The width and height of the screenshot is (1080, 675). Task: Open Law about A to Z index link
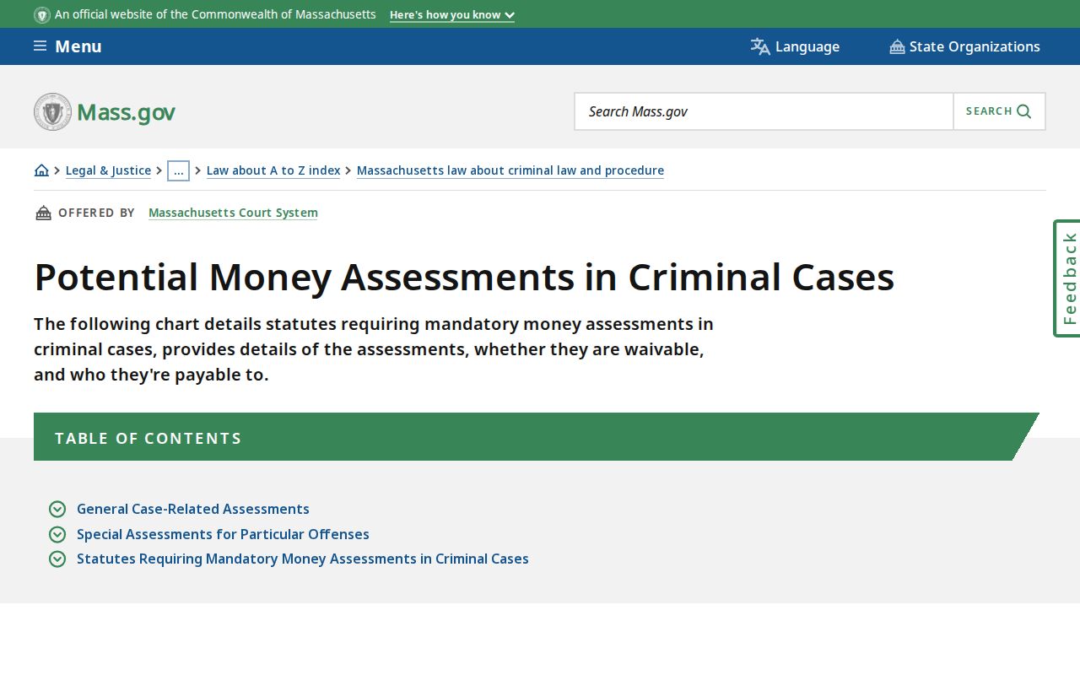[273, 170]
